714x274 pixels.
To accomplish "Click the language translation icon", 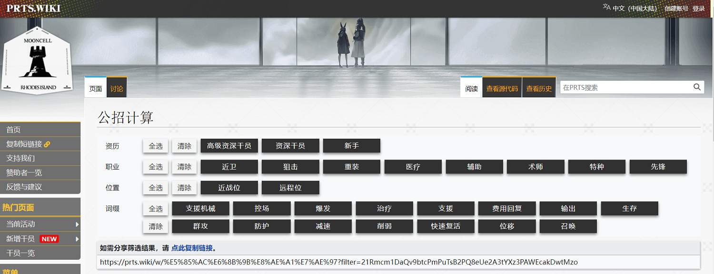I will tap(606, 8).
